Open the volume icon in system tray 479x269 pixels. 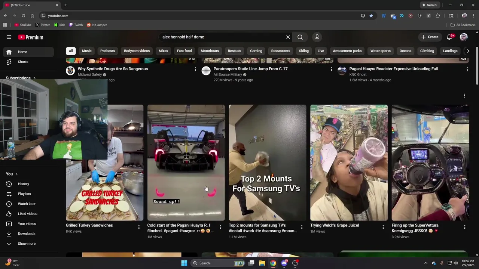click(455, 263)
